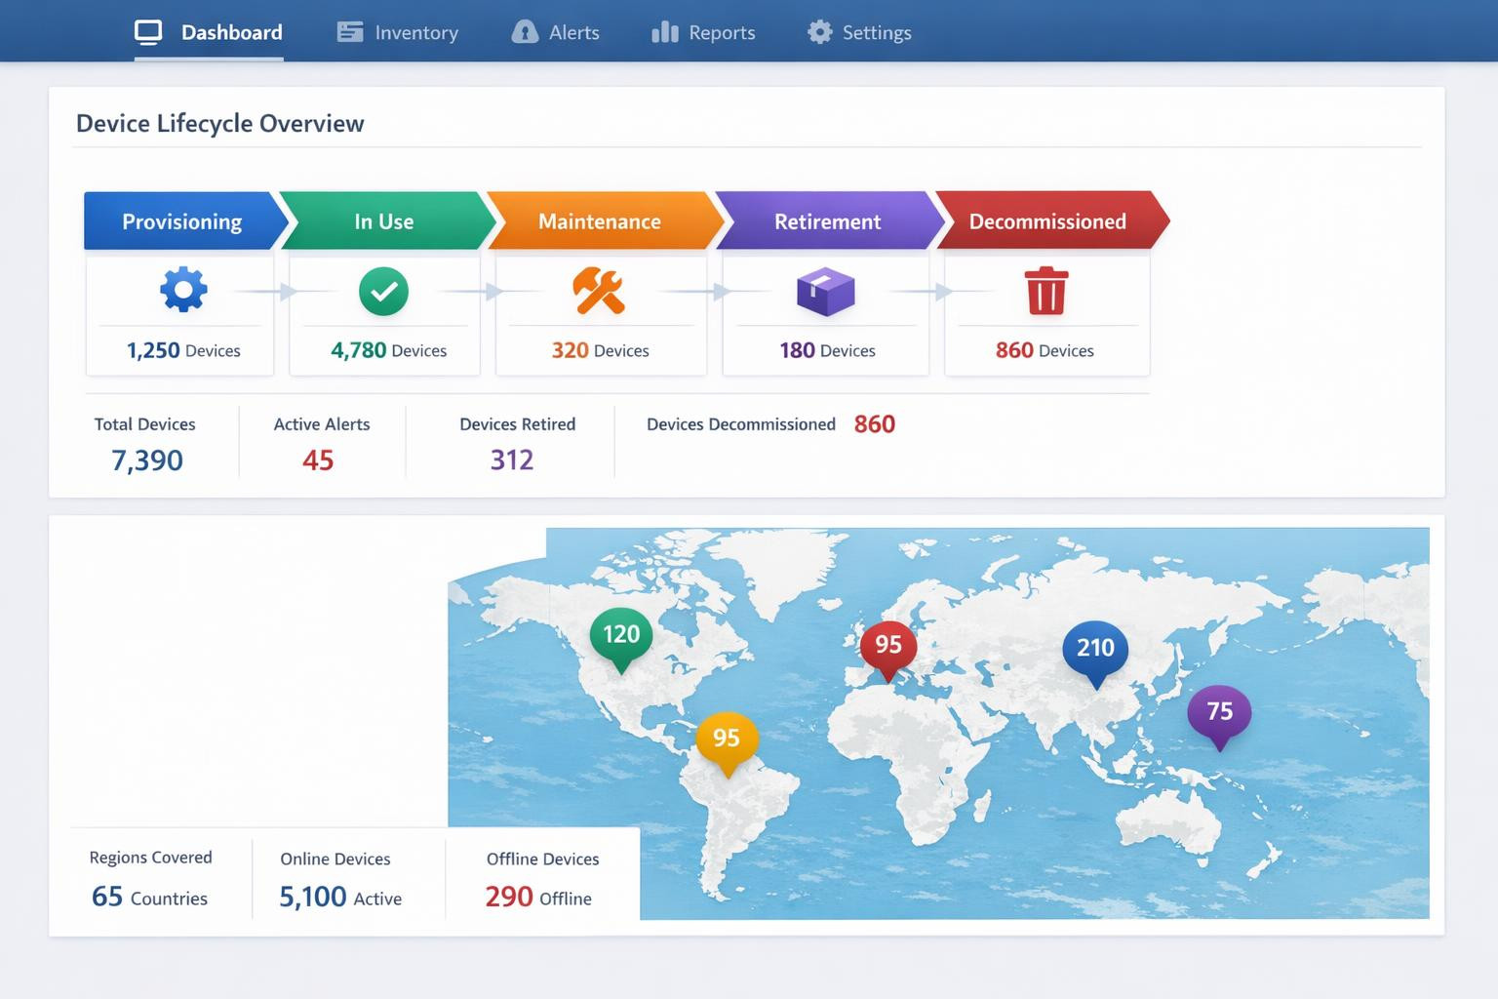Screen dimensions: 1498x999
Task: Select the blue 210 map pin
Action: (x=1094, y=649)
